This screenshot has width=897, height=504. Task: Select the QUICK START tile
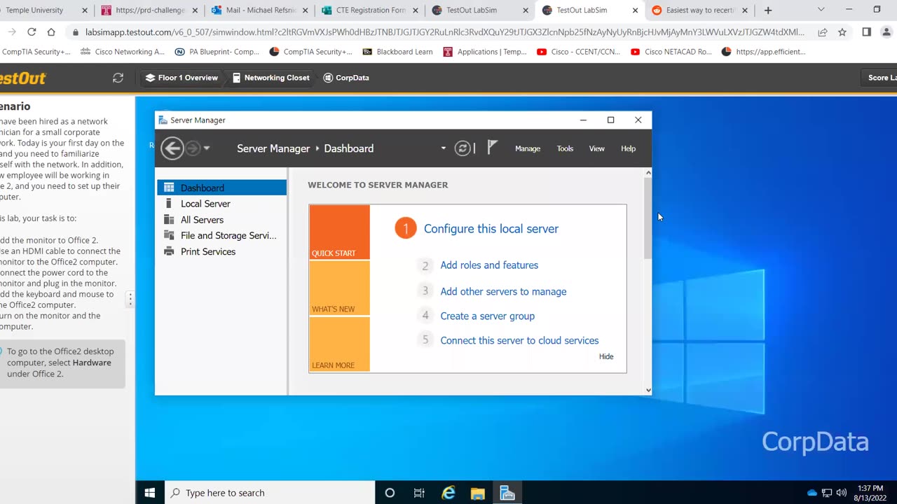click(339, 232)
